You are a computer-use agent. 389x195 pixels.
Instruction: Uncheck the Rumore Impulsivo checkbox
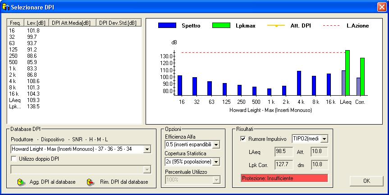pos(243,139)
